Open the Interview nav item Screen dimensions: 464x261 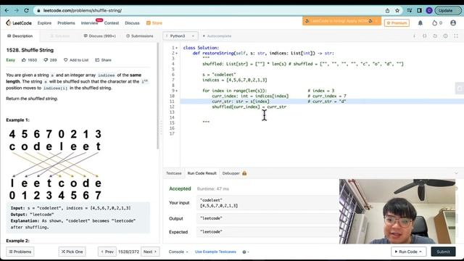click(x=89, y=22)
